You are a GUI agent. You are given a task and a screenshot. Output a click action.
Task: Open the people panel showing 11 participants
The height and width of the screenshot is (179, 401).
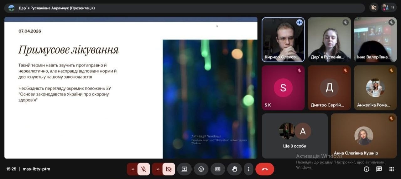coord(389,7)
